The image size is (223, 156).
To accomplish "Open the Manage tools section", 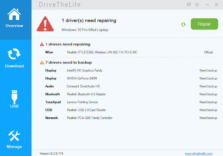I will point(14,139).
